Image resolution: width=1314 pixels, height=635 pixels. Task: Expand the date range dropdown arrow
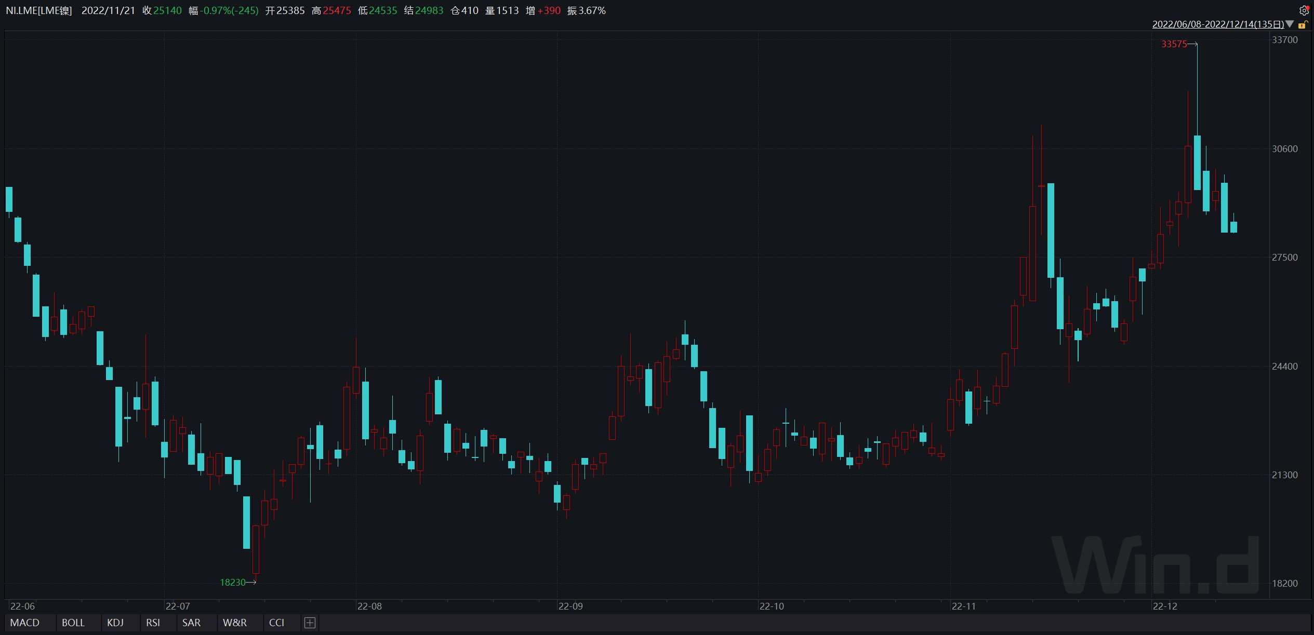[x=1290, y=24]
